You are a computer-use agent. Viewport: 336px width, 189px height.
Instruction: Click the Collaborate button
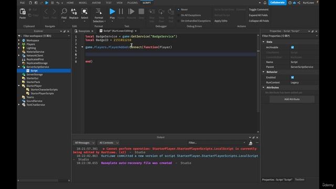click(277, 3)
